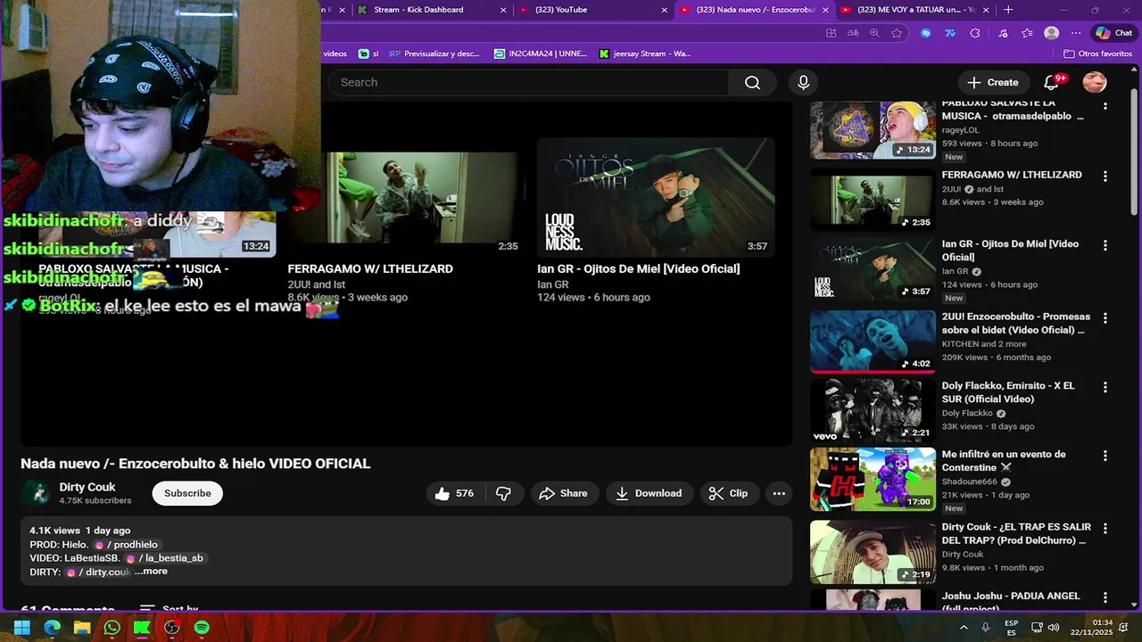Switch to (323) YouTube tab

pos(592,10)
